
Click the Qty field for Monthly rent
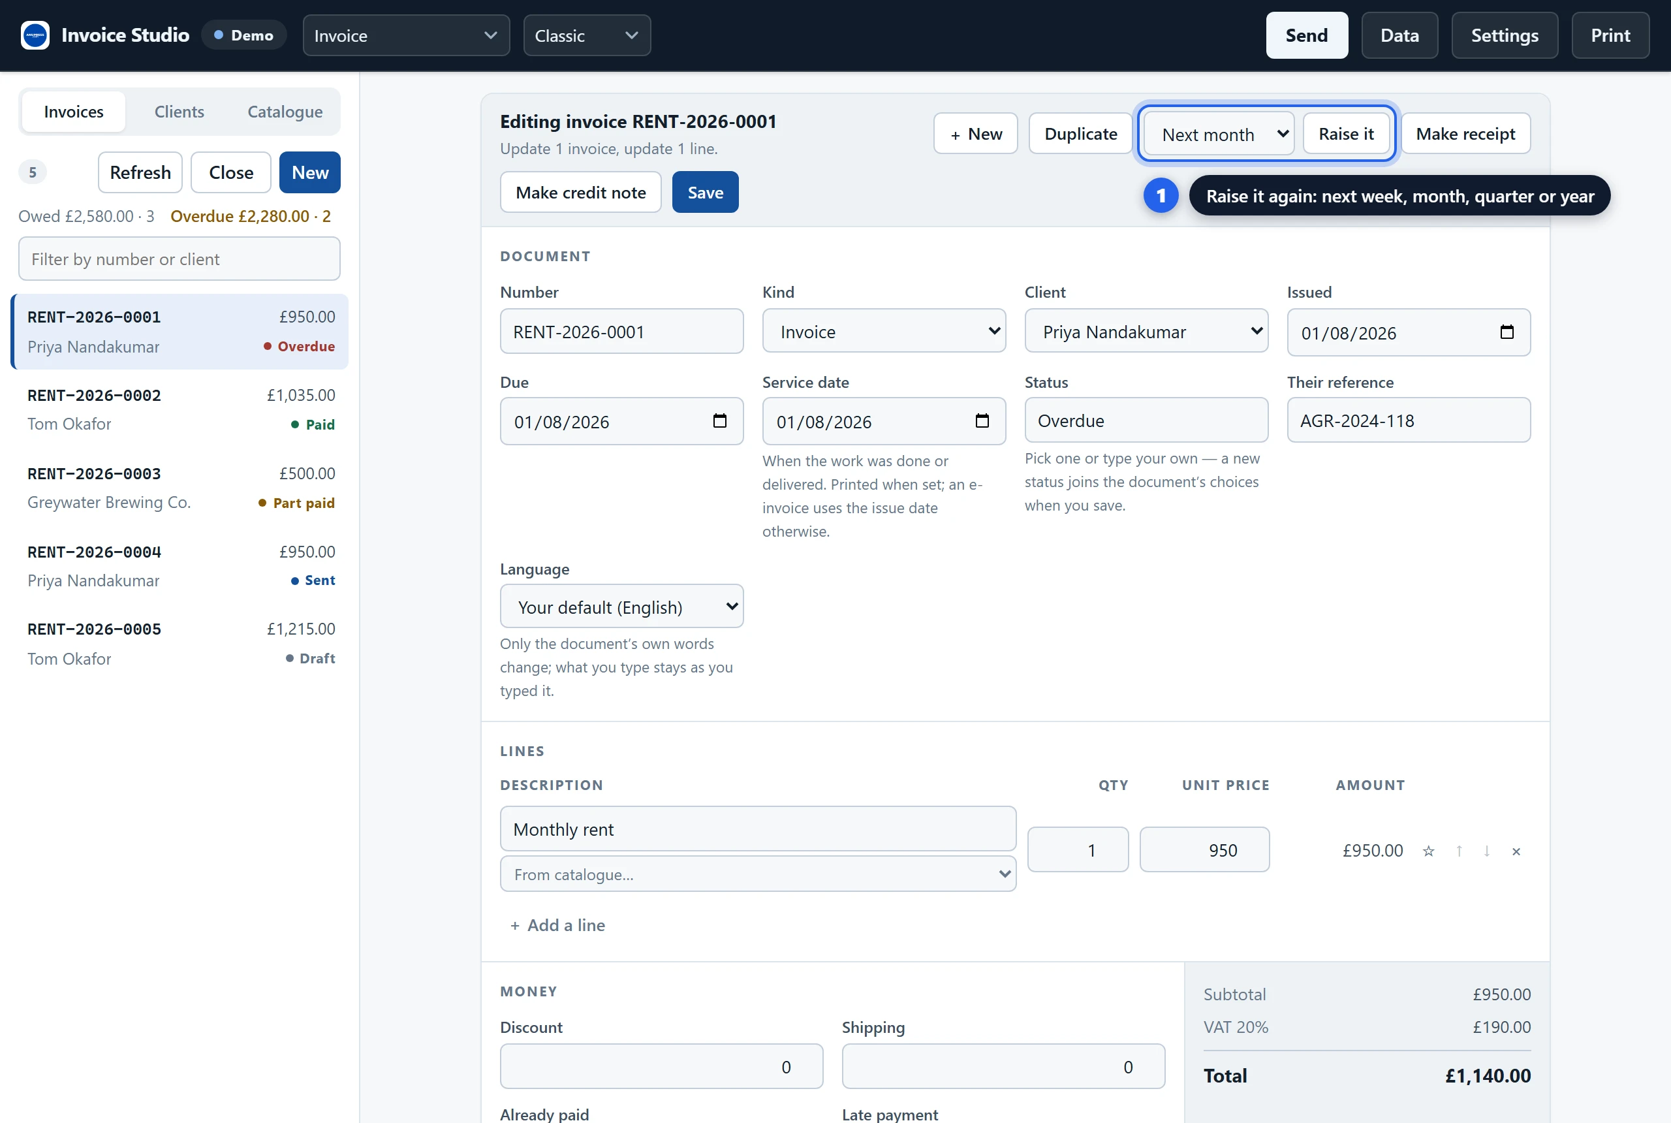[x=1078, y=849]
